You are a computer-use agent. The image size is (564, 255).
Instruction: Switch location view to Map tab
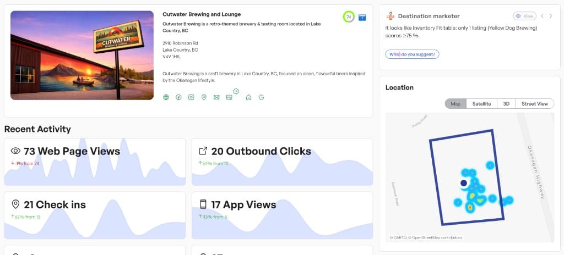click(455, 104)
